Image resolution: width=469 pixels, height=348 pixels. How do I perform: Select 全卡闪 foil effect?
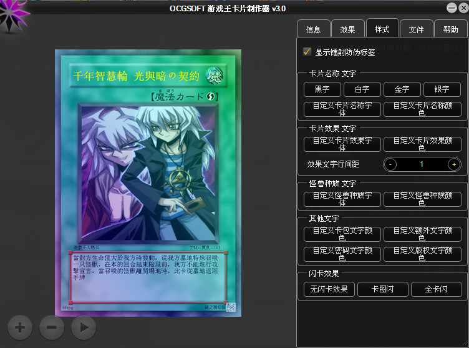click(x=437, y=289)
